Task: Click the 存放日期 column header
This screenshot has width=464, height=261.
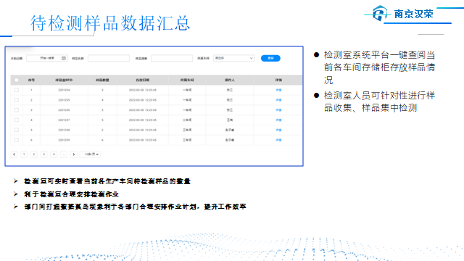Action: click(x=143, y=80)
